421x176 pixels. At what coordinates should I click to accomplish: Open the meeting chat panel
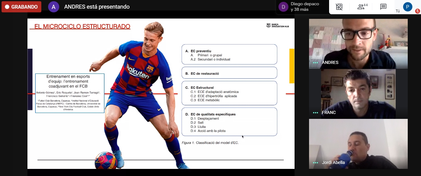coord(383,7)
